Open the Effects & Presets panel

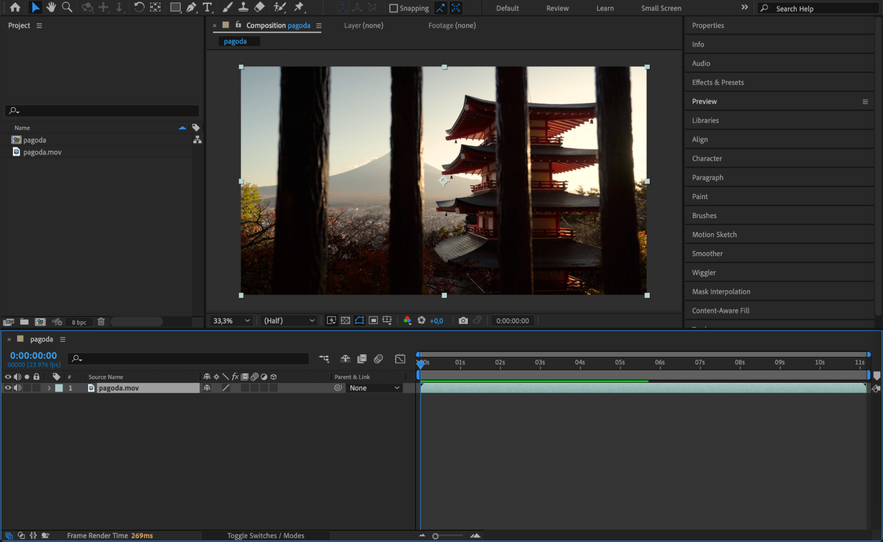718,82
